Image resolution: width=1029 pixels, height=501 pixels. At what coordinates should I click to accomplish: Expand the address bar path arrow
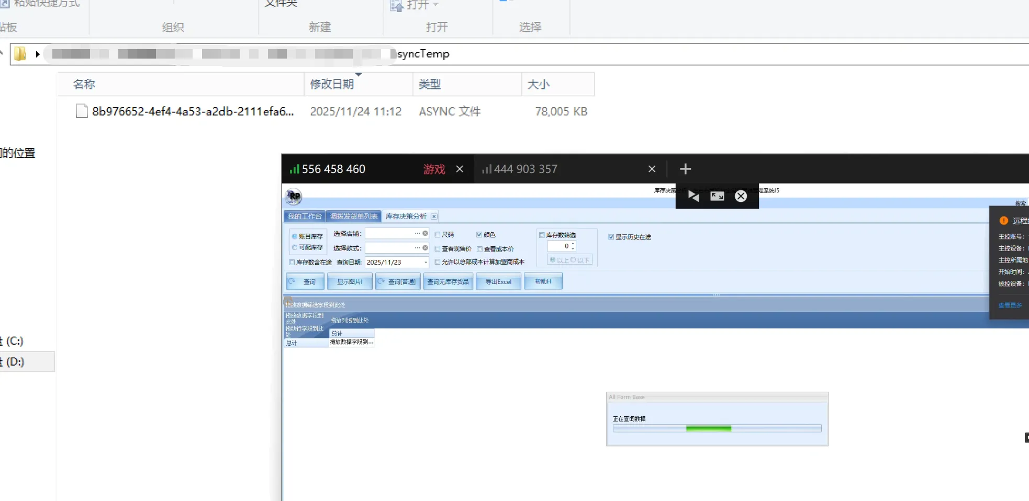[38, 54]
